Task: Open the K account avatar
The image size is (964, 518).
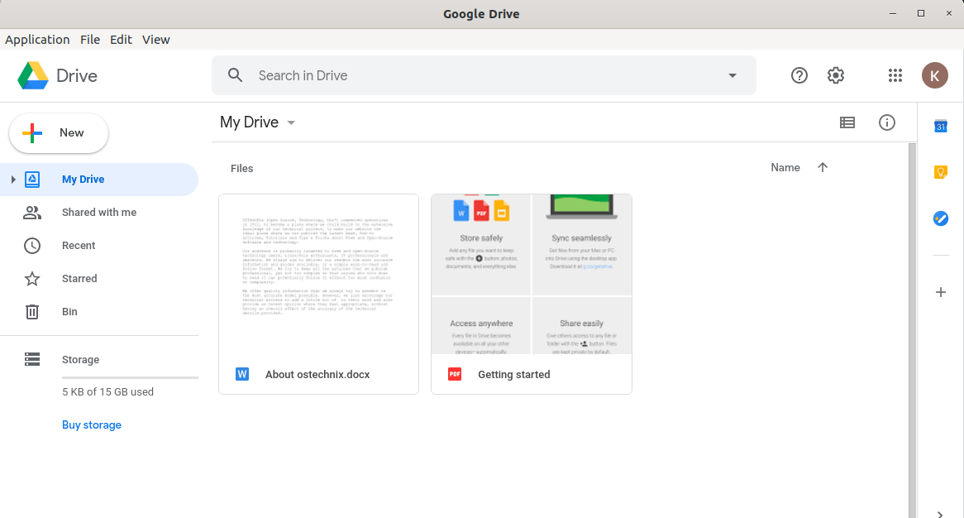Action: point(934,75)
